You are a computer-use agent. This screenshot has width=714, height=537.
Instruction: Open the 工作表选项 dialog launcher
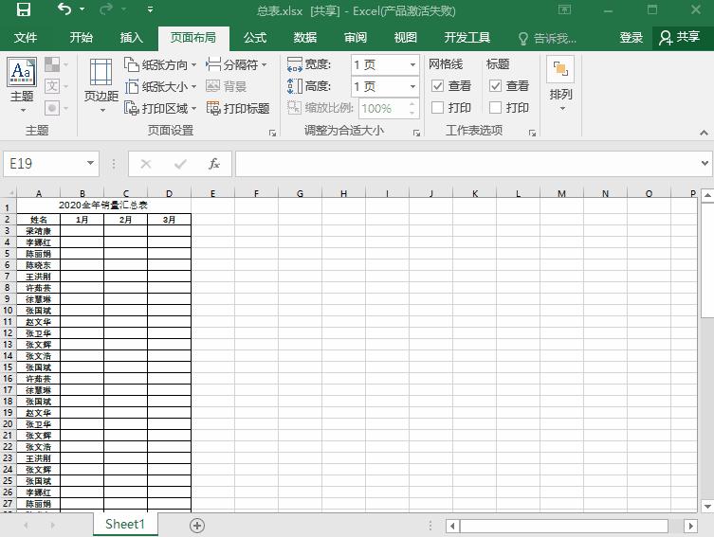pos(532,133)
